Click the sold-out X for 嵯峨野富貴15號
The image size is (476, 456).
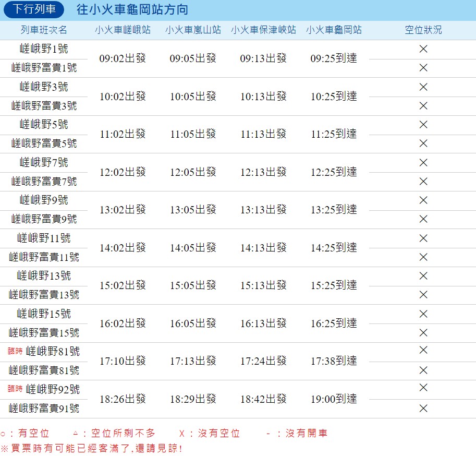[x=423, y=333]
